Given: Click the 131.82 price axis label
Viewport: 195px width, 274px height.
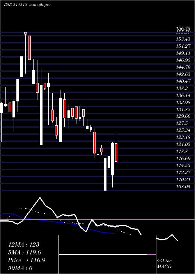Looking at the screenshot, I should (x=183, y=109).
